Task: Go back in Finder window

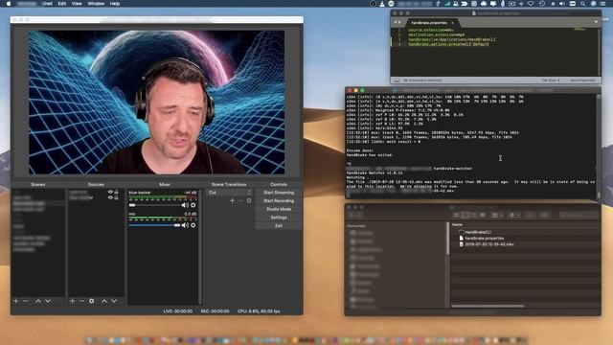Action: 352,215
